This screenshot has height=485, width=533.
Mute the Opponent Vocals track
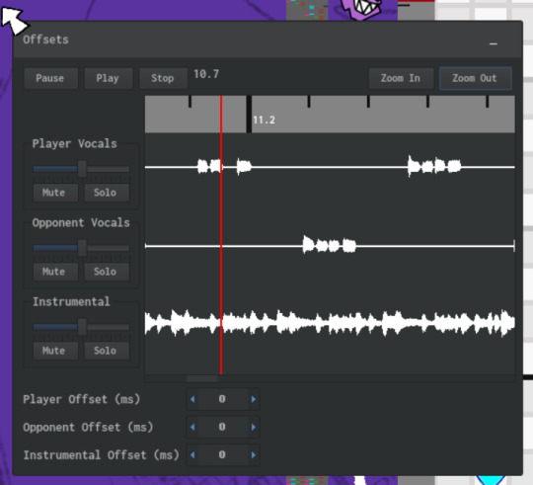[x=55, y=272]
